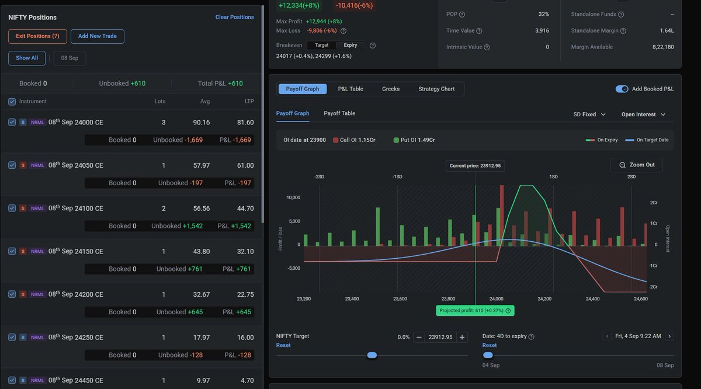Increase NIFTY target with plus button
701x389 pixels.
(x=462, y=337)
